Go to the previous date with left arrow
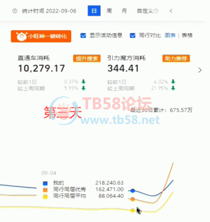This screenshot has height=222, width=210. 171,11
